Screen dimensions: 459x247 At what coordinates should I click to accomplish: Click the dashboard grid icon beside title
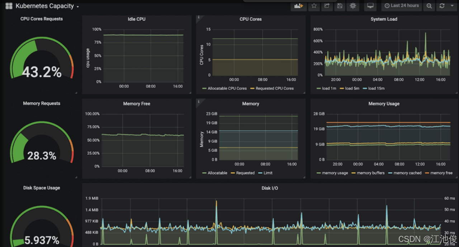9,6
